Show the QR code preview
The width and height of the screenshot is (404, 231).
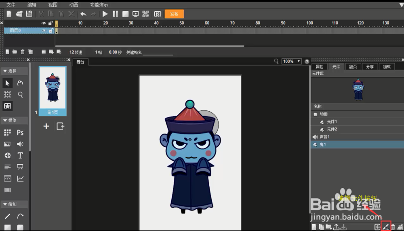pos(145,14)
